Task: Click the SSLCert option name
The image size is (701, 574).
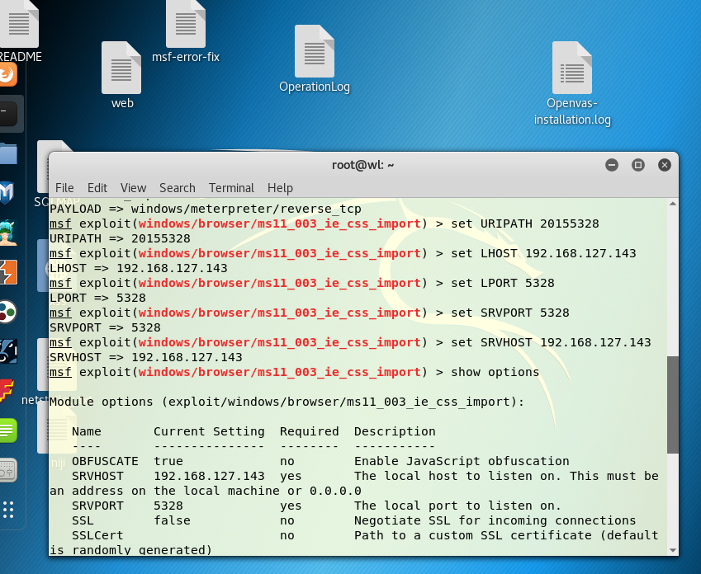Action: pyautogui.click(x=97, y=535)
